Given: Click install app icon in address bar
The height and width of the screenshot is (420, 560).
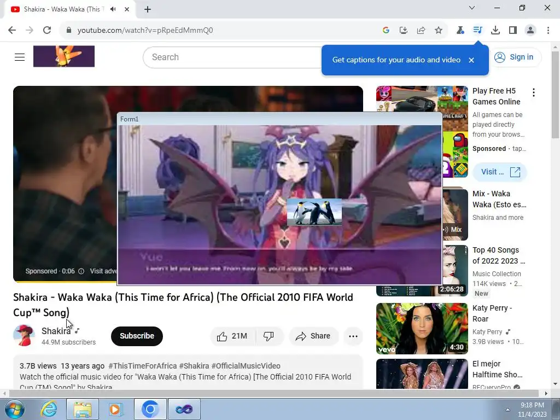Looking at the screenshot, I should click(x=403, y=30).
